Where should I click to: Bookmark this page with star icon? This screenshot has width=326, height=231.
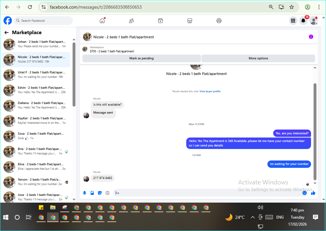[x=292, y=7]
